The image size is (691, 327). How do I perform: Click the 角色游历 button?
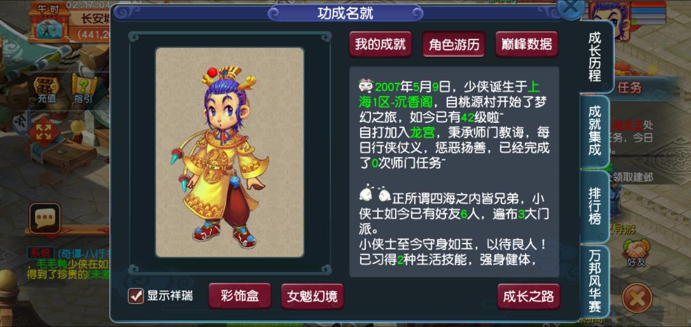(453, 44)
